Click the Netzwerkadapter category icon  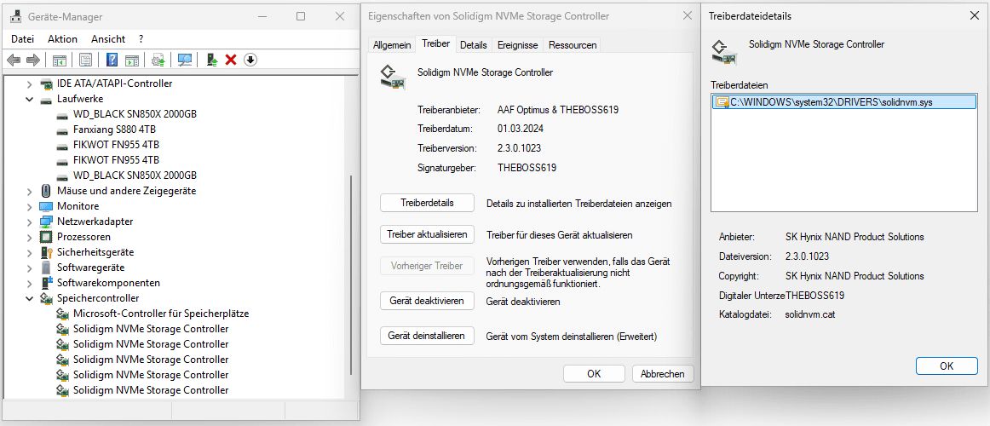pos(46,222)
